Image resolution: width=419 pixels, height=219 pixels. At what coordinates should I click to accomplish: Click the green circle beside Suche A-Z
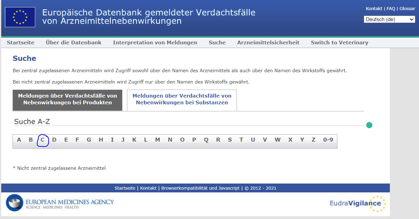coord(369,125)
